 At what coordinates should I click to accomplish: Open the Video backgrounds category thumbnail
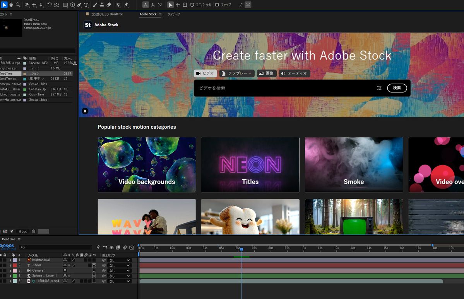(x=147, y=165)
